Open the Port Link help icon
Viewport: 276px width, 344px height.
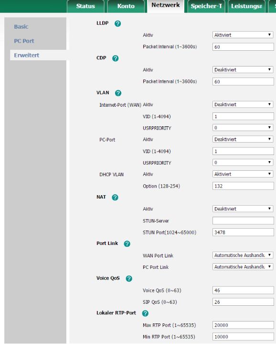click(127, 244)
